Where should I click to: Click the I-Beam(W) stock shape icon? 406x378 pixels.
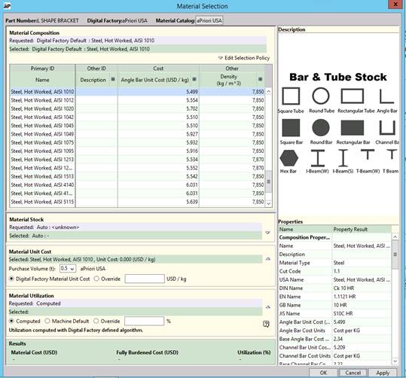point(318,158)
